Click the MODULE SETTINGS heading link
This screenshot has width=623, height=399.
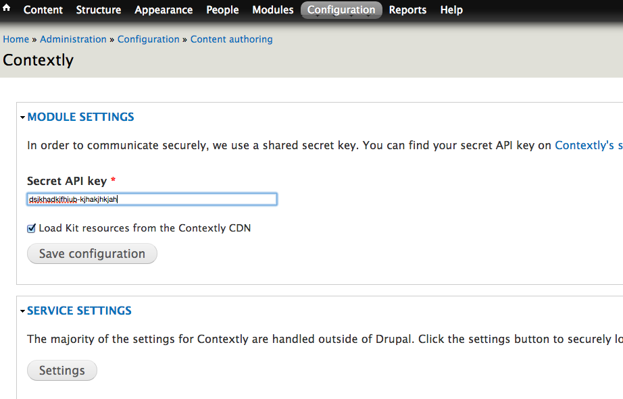tap(80, 117)
